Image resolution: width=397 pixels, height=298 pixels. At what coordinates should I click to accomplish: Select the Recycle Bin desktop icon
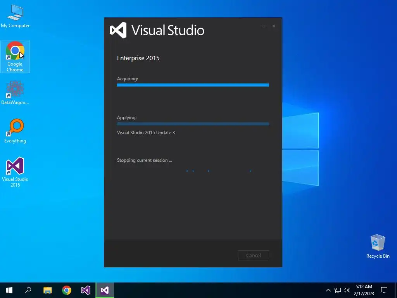click(x=378, y=246)
